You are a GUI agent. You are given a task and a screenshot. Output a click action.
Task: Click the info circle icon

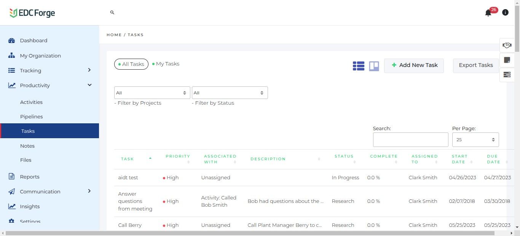[x=505, y=13]
